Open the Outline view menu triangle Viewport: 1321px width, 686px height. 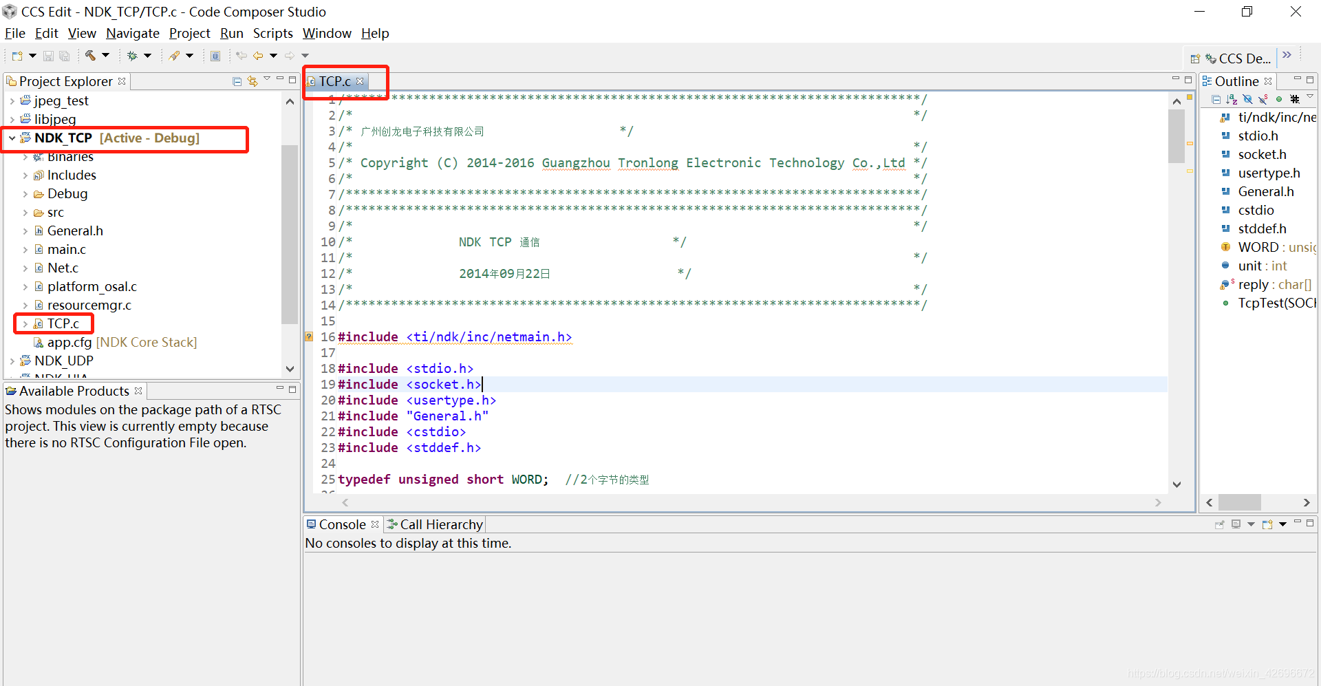pos(1310,97)
